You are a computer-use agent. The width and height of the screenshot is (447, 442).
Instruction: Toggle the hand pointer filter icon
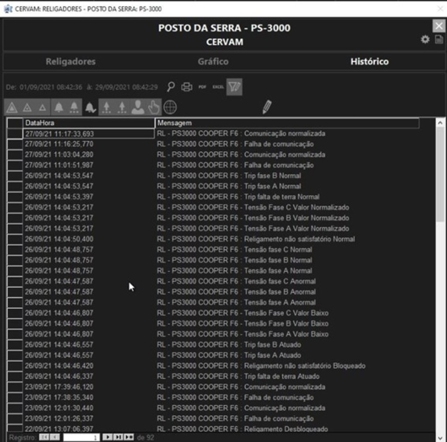click(x=154, y=107)
